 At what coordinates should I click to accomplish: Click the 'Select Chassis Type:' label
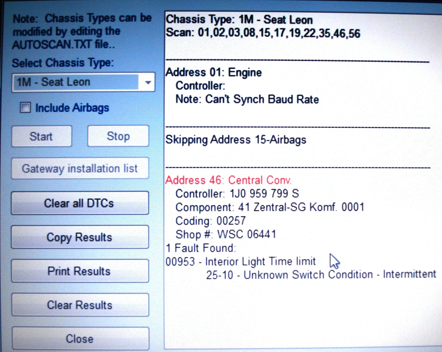[x=63, y=63]
